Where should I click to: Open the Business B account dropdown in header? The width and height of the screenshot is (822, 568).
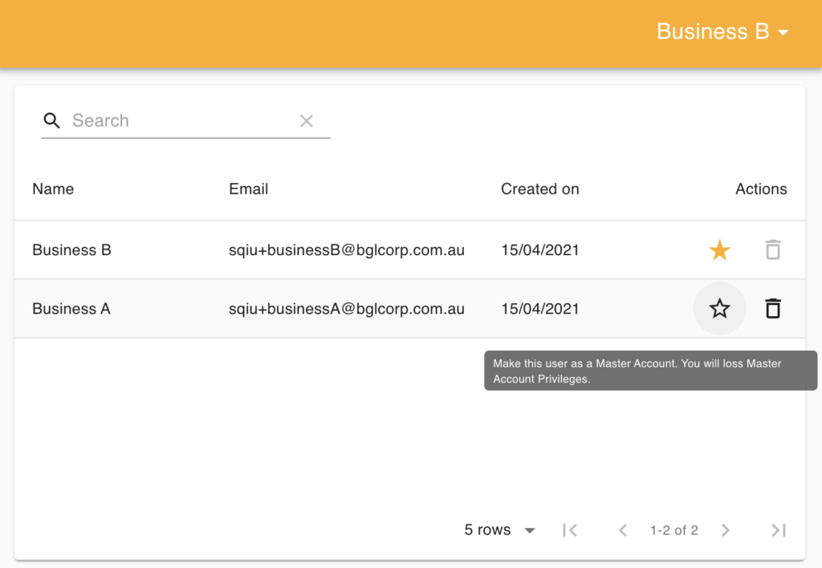click(x=722, y=32)
